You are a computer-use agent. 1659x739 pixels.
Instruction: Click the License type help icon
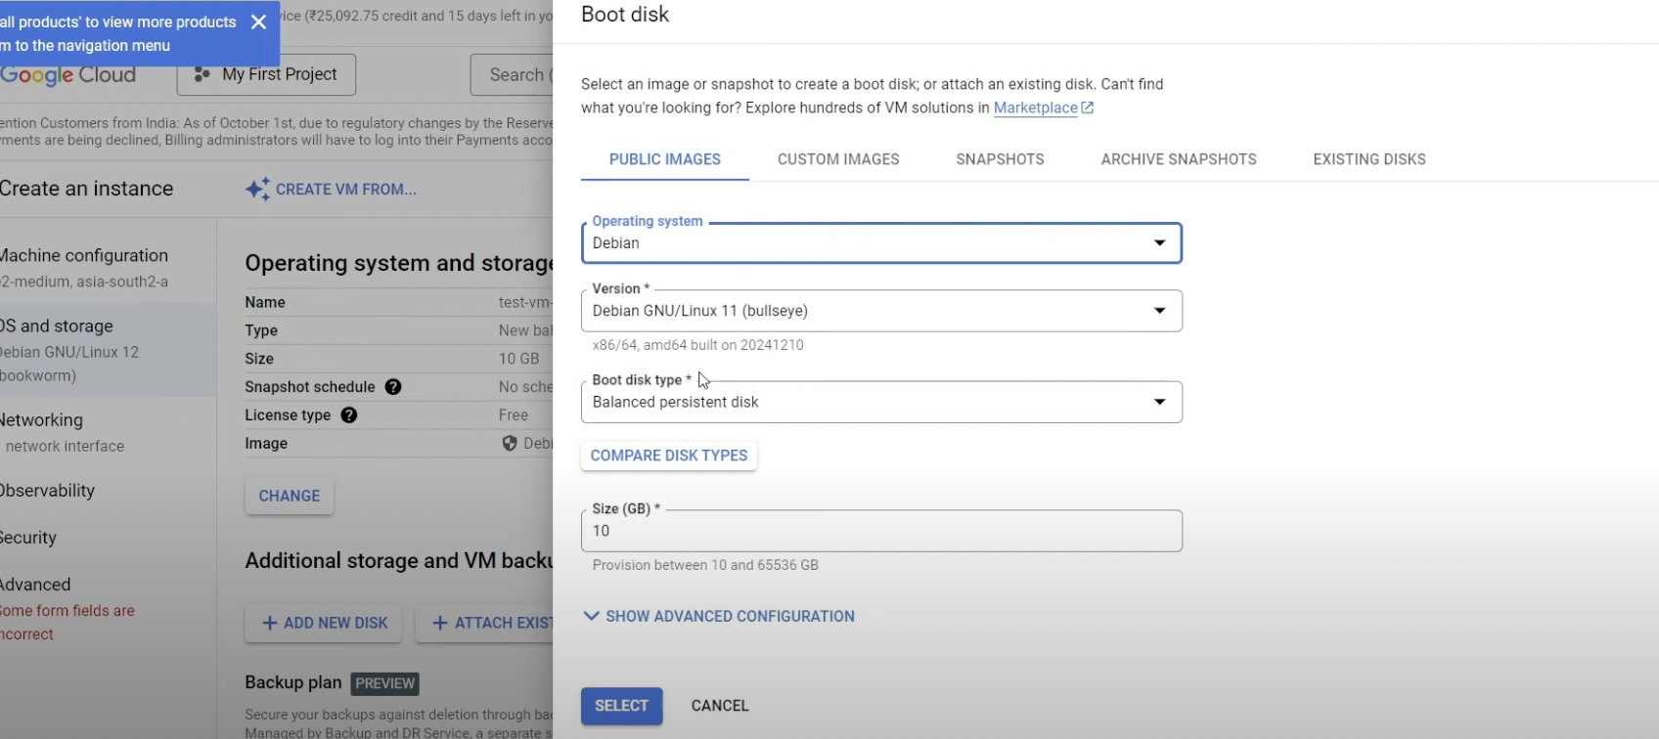(x=349, y=415)
